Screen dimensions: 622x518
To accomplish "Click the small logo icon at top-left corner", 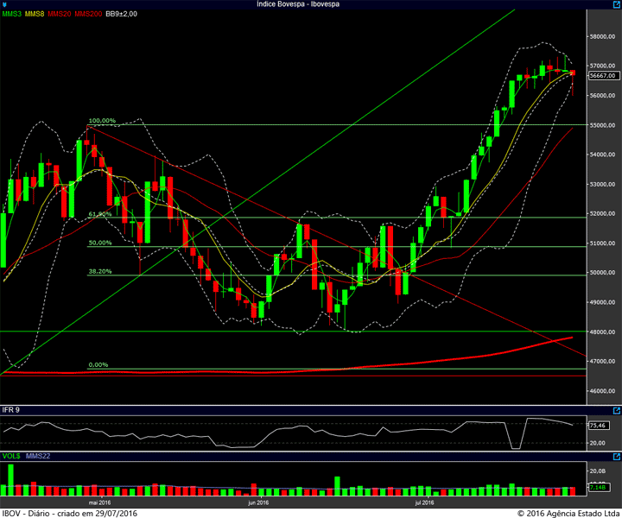I will 4,5.
